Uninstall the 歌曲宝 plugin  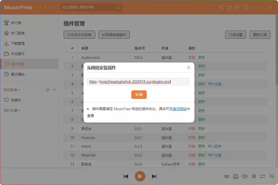(192, 164)
